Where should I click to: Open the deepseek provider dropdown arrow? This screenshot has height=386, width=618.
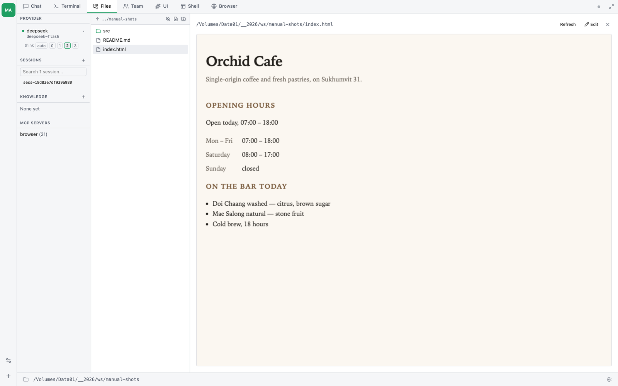pos(83,31)
